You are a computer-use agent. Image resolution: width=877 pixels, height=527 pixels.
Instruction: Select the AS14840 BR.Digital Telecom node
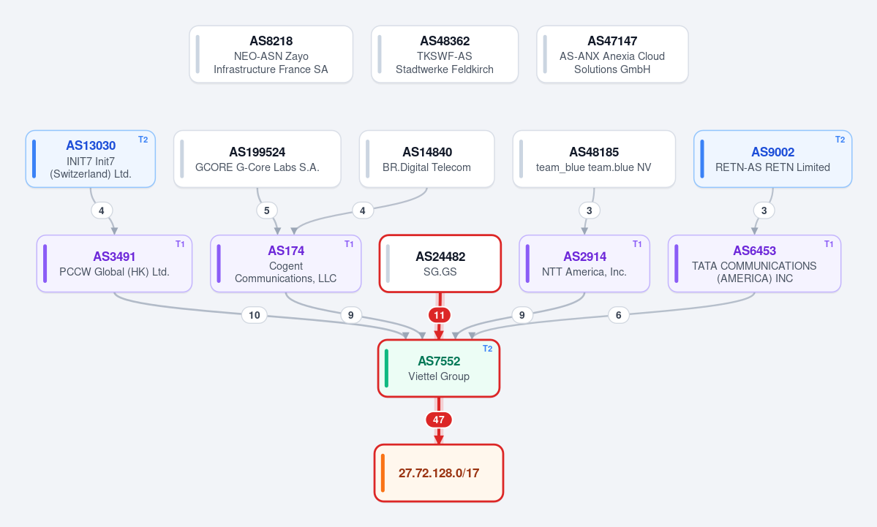(426, 159)
